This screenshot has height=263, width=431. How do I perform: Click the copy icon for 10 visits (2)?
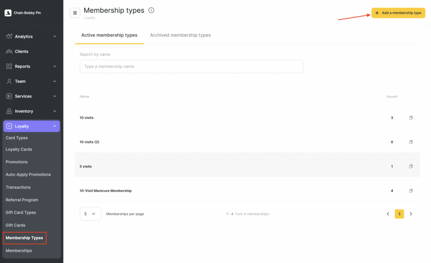411,142
